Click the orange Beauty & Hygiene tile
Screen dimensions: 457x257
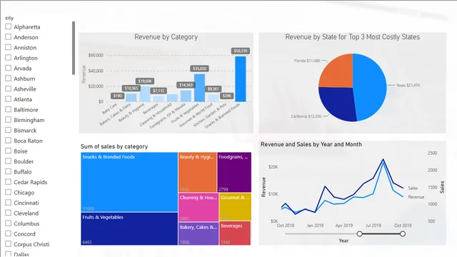(197, 172)
